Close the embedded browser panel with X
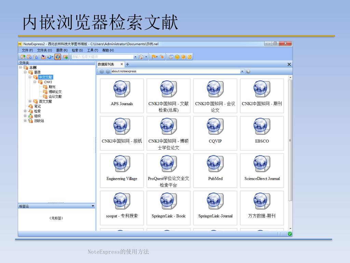The image size is (350, 263). click(289, 64)
